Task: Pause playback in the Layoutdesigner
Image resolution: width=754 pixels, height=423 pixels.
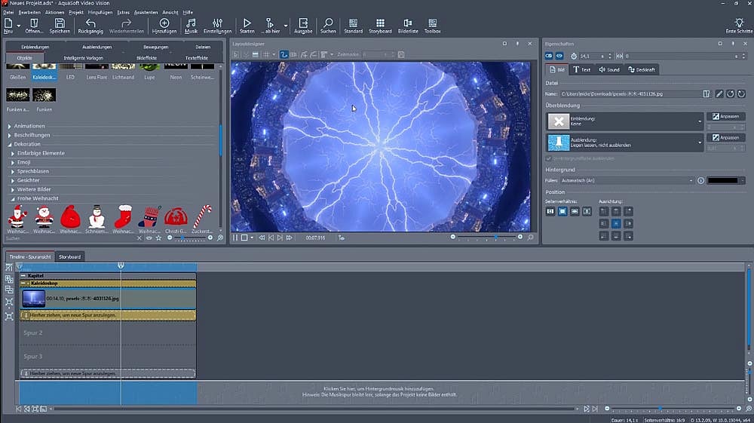Action: (x=235, y=238)
